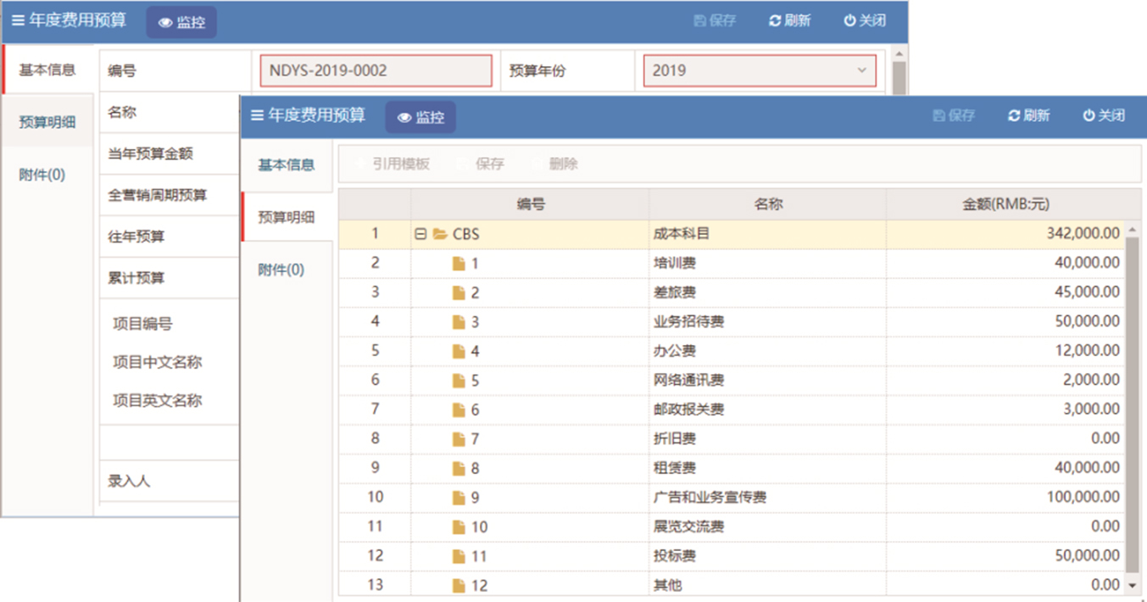Click the scrollbar down arrow in budget table

click(1132, 585)
